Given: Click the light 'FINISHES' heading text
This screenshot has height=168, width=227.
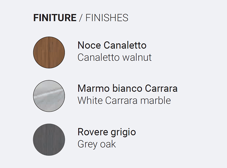Looking at the screenshot, I should point(107,18).
